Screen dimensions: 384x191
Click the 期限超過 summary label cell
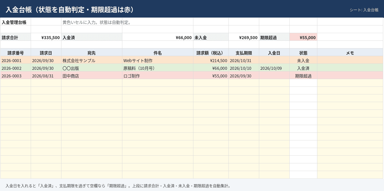[x=274, y=37]
